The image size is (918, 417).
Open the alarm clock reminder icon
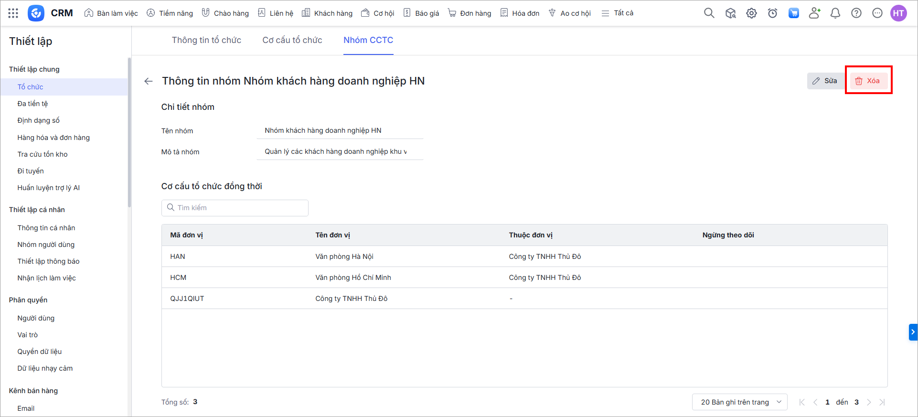[772, 13]
